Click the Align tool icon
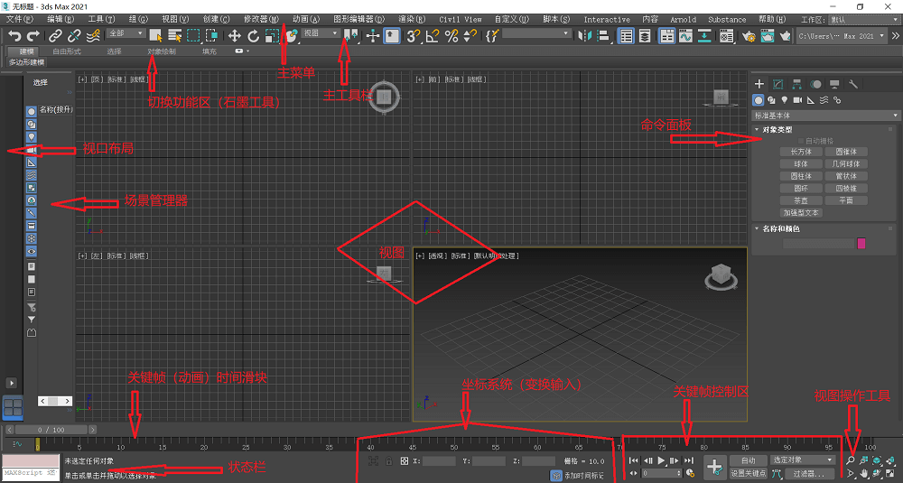The height and width of the screenshot is (483, 903). (x=603, y=36)
